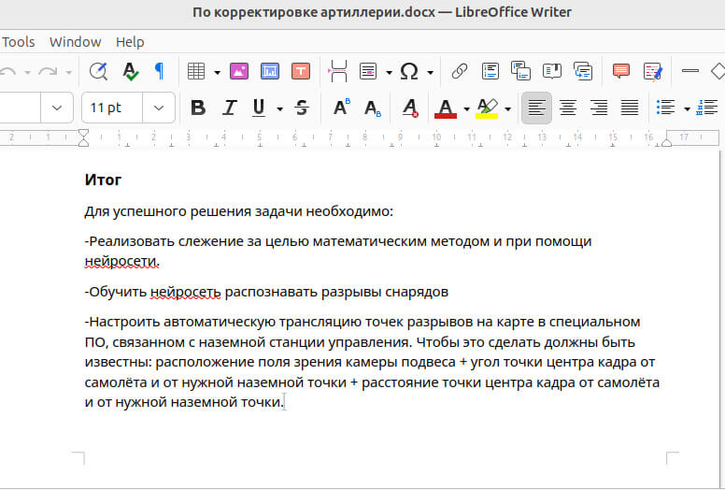The height and width of the screenshot is (490, 725).
Task: Apply red font color
Action: [x=446, y=108]
